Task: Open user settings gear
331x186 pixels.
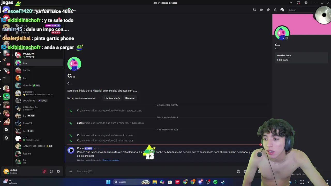Action: click(58, 171)
